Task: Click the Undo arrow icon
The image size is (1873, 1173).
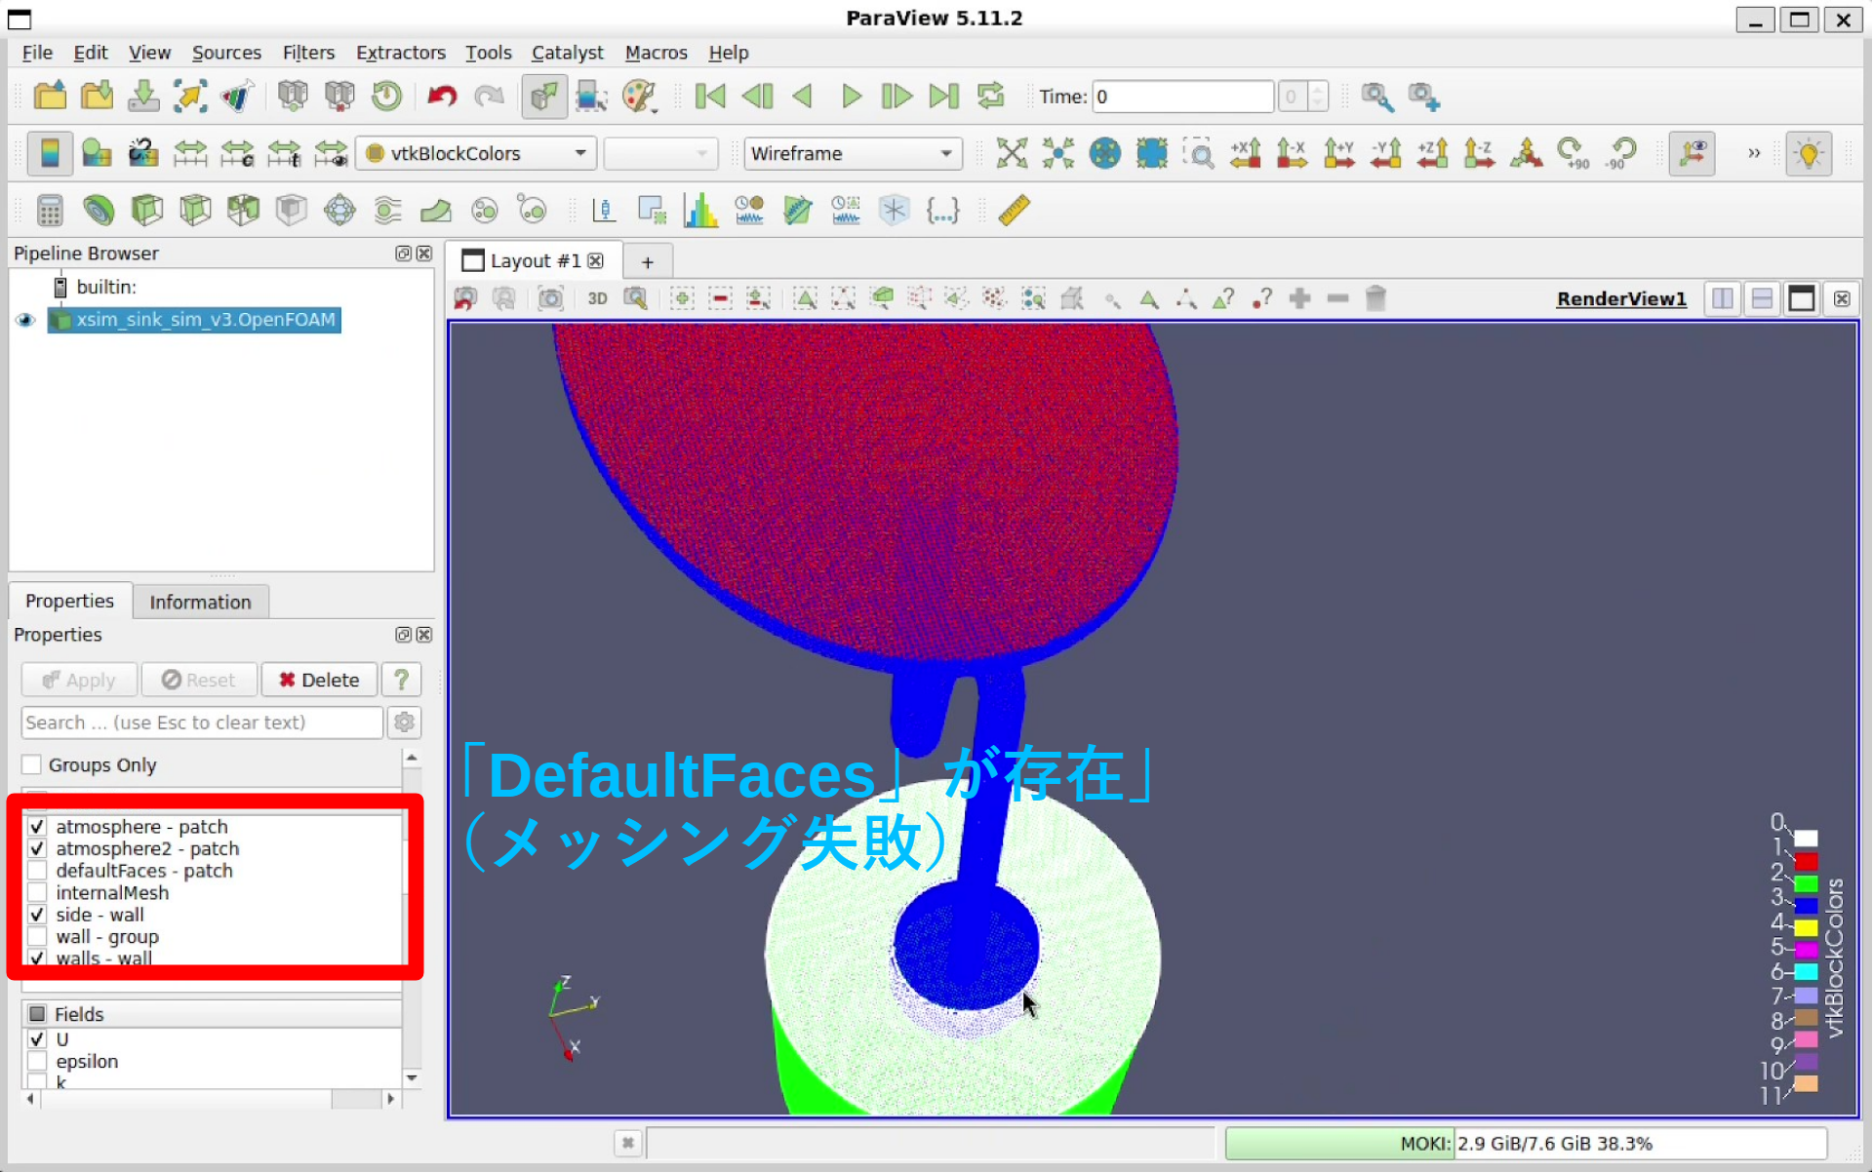Action: 442,96
